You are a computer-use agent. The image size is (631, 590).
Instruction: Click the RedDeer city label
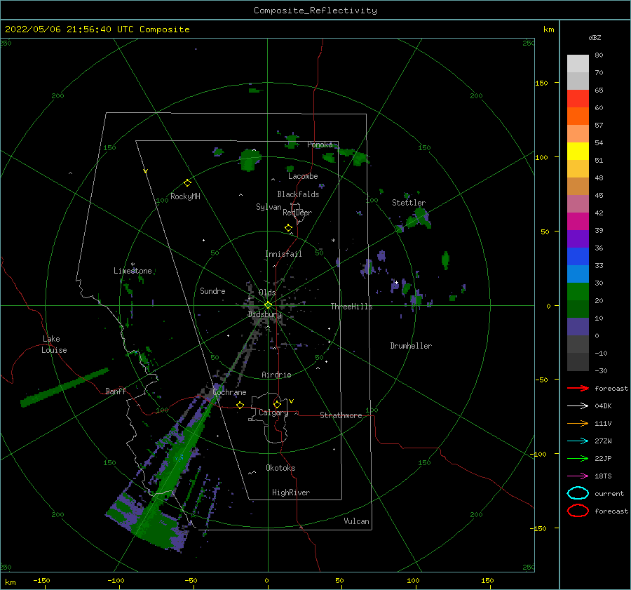[x=297, y=213]
